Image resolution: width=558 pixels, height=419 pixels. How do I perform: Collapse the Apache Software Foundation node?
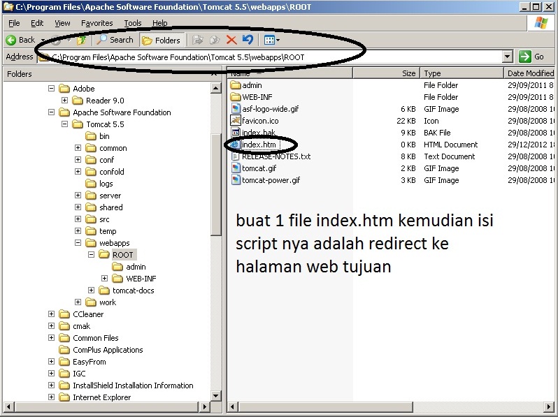[x=51, y=112]
